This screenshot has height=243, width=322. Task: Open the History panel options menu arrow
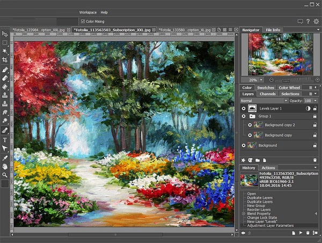pyautogui.click(x=316, y=167)
